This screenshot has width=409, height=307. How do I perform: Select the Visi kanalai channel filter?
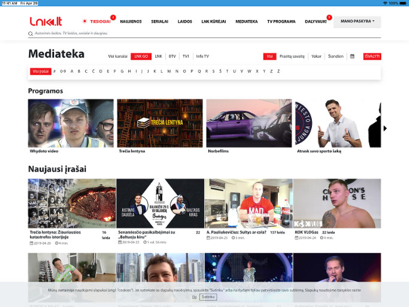(x=118, y=56)
